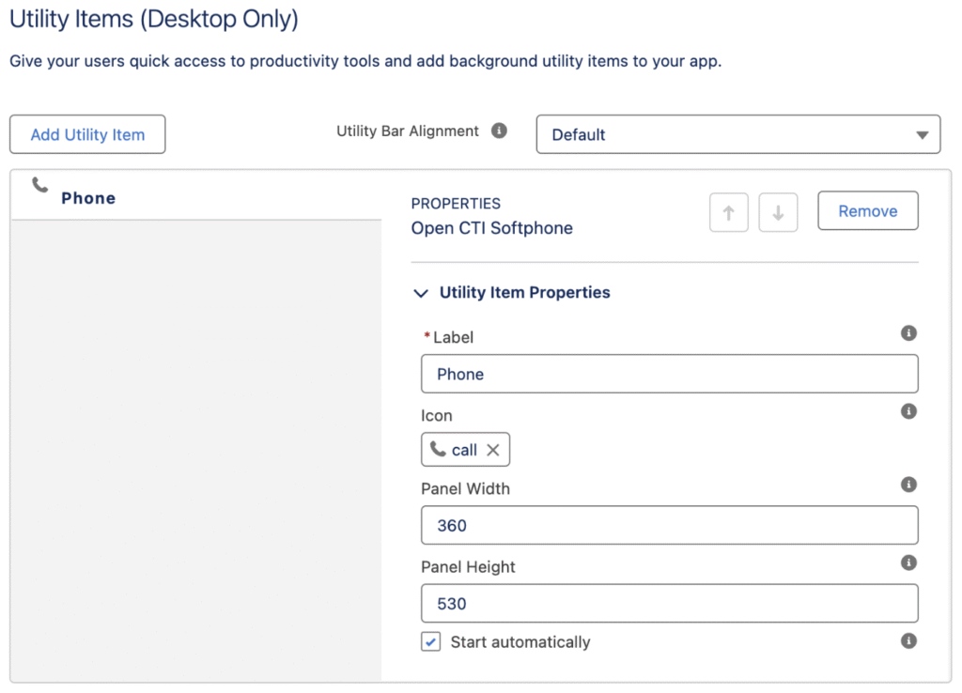This screenshot has height=693, width=962.
Task: Show info tooltip for the Label field
Action: [908, 333]
